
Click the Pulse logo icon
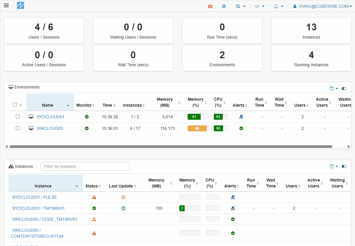(21, 5)
